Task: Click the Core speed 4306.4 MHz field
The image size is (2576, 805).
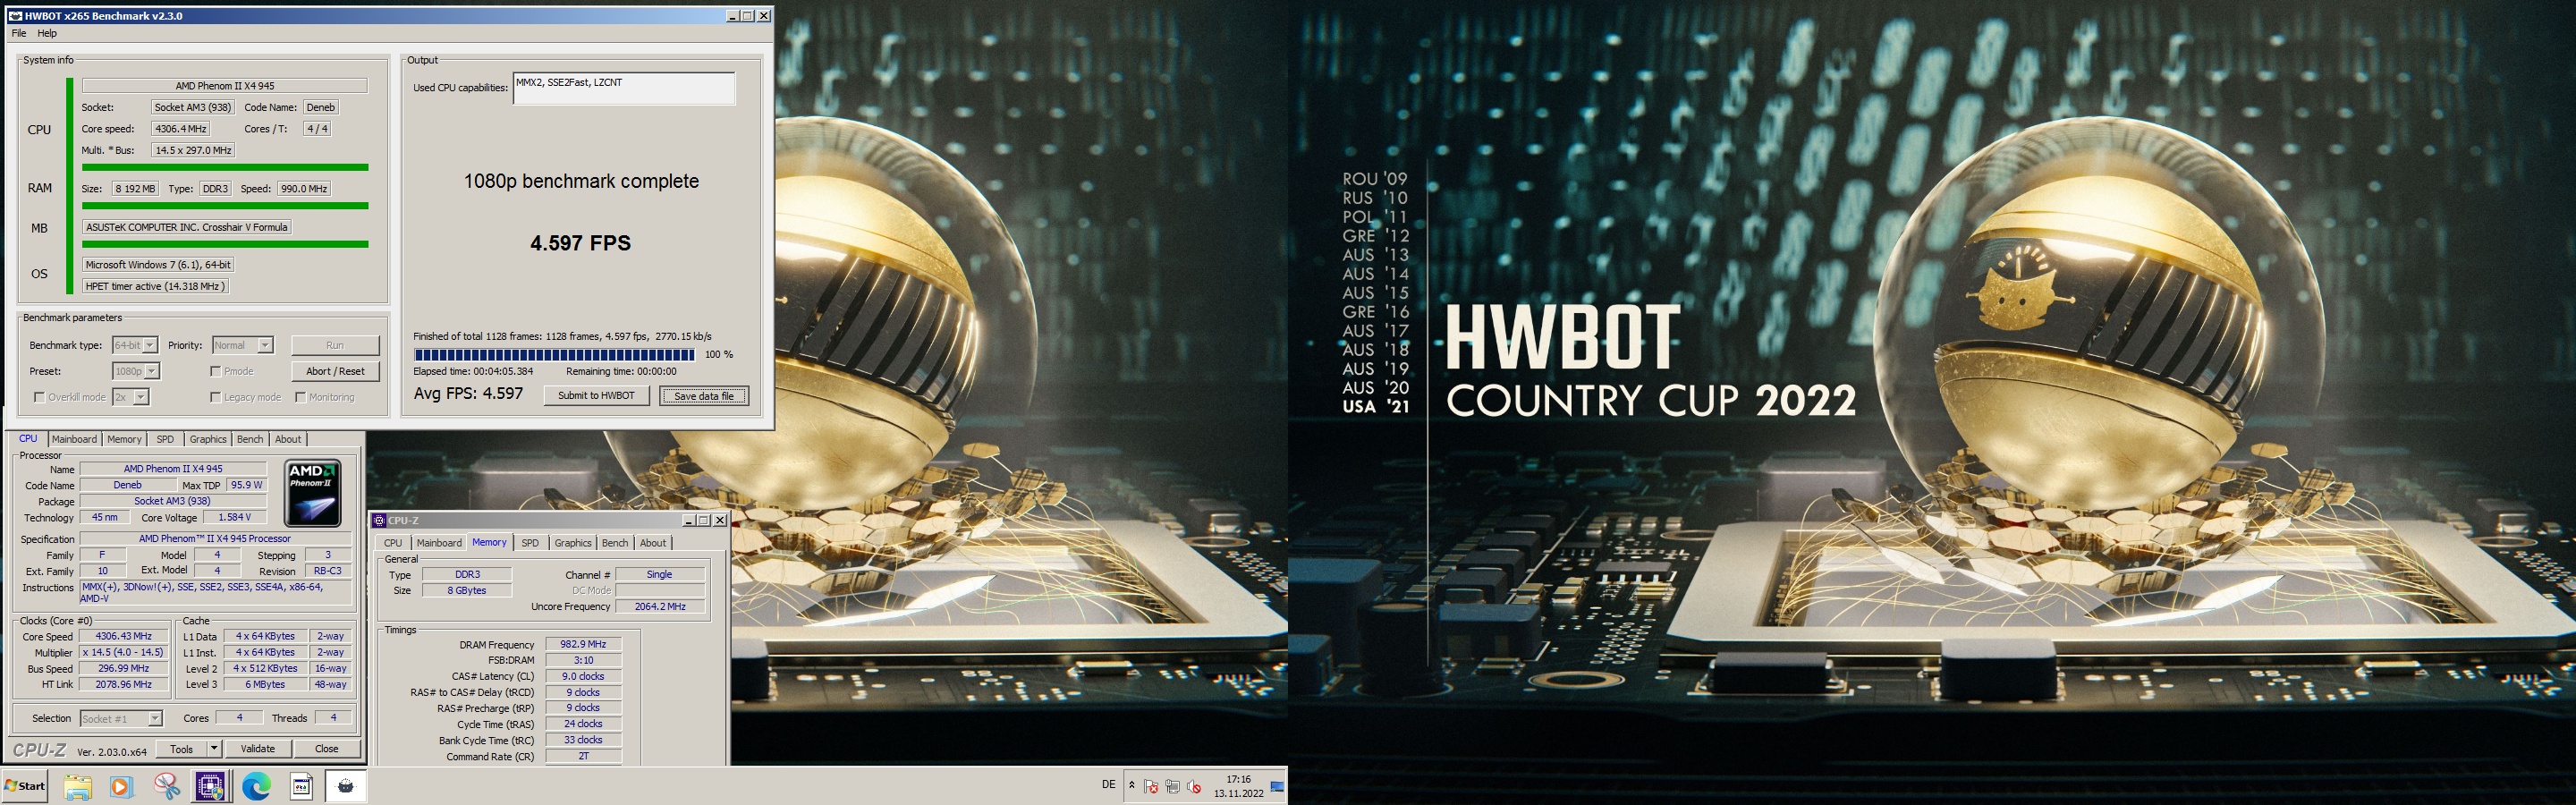Action: 180,129
